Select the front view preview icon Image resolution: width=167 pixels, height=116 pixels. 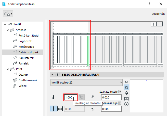(x=126, y=87)
